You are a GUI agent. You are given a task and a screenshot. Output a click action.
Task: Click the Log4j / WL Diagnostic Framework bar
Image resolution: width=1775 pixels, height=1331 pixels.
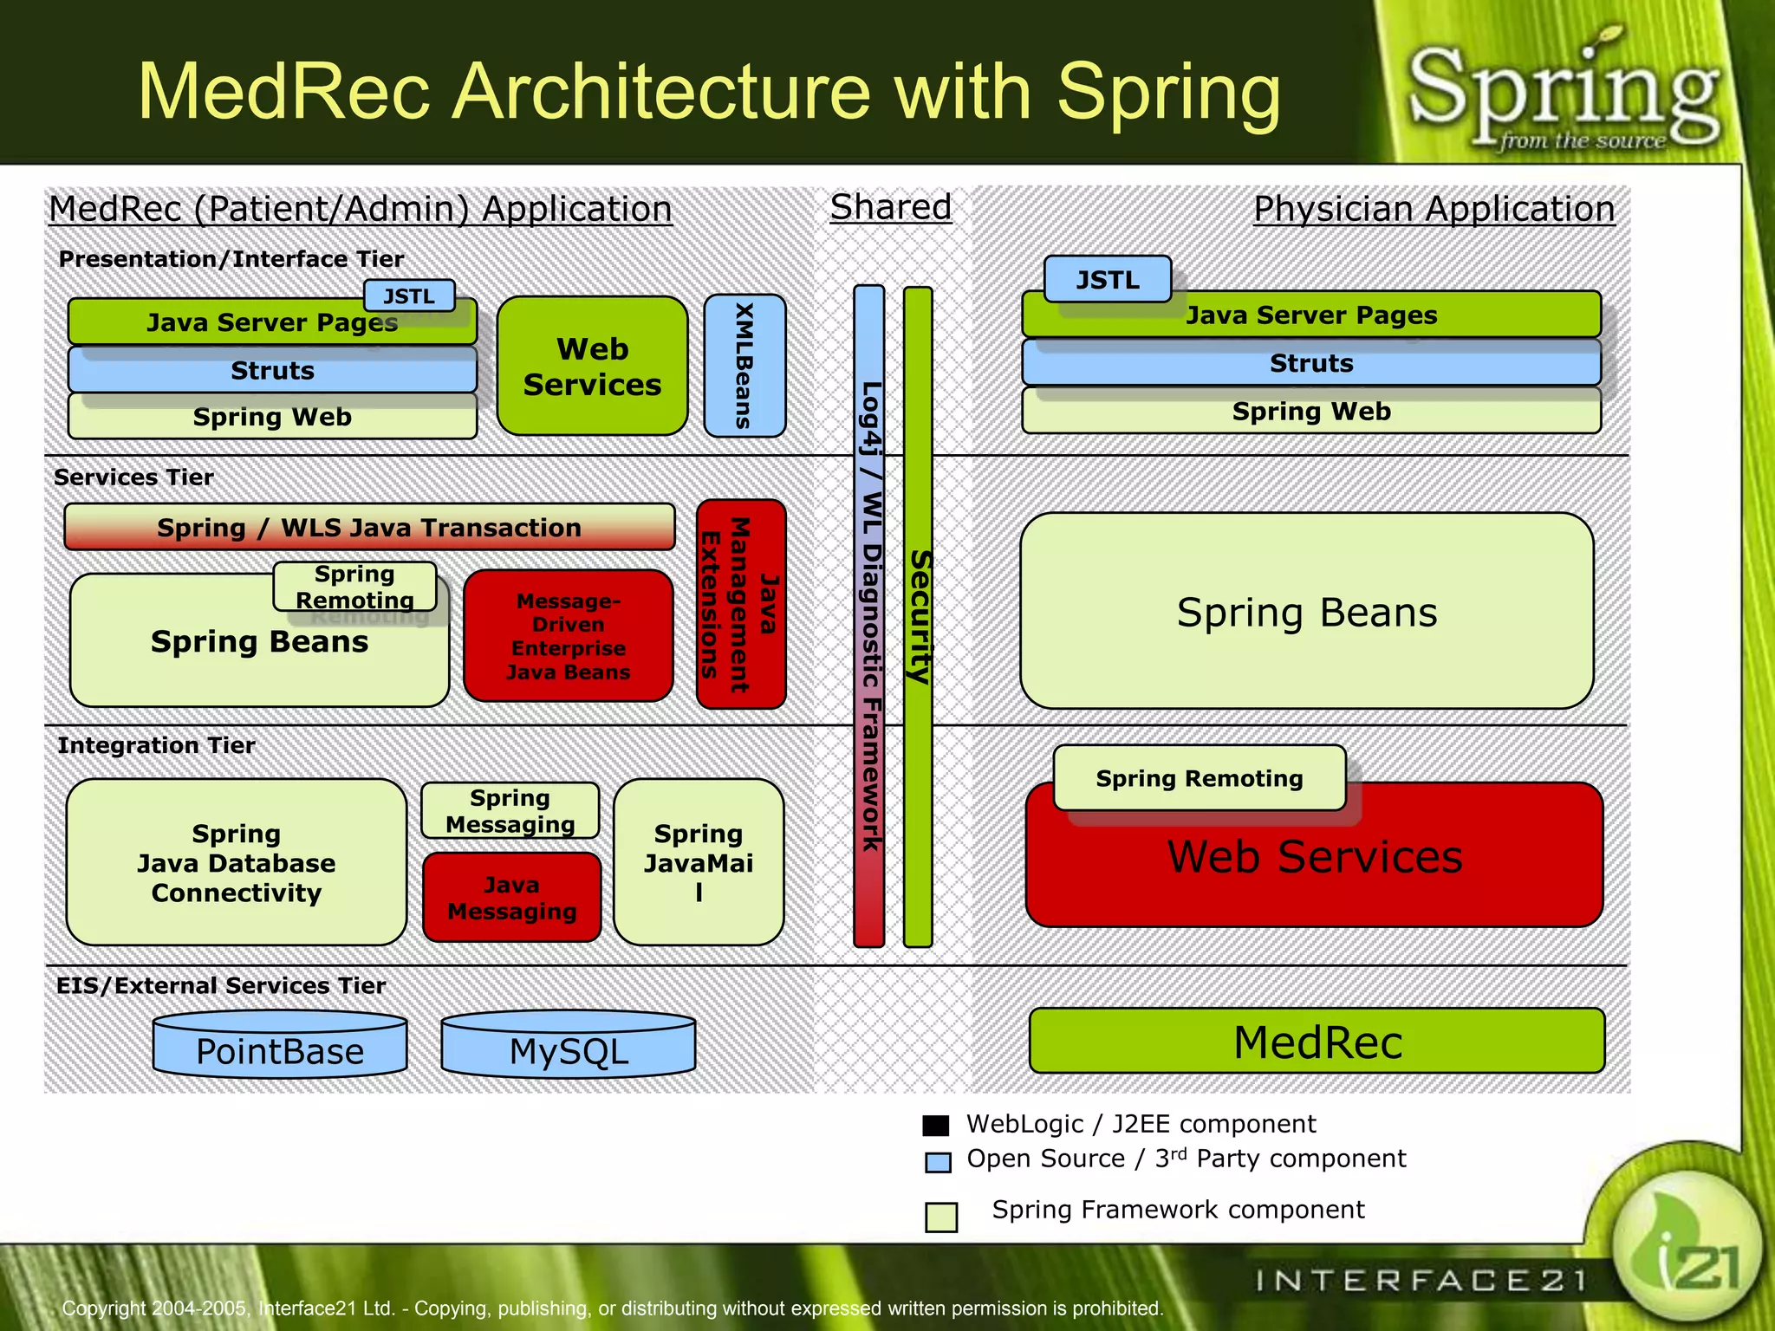pyautogui.click(x=869, y=615)
